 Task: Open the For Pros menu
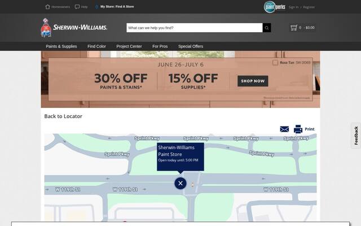(x=160, y=46)
